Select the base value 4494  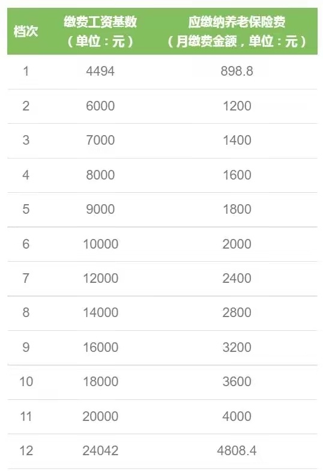click(100, 71)
